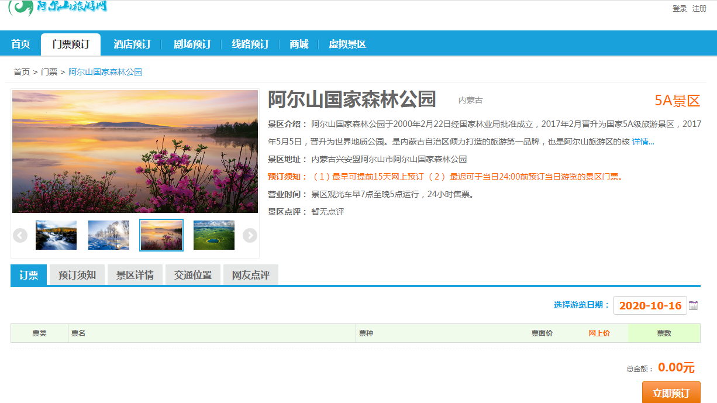
Task: Click the 注册 link
Action: (699, 9)
